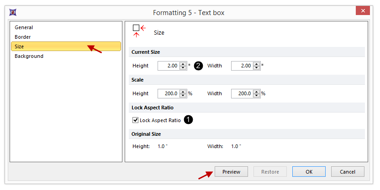Decrease Current Size Height with down arrow
The image size is (380, 190).
pyautogui.click(x=183, y=68)
